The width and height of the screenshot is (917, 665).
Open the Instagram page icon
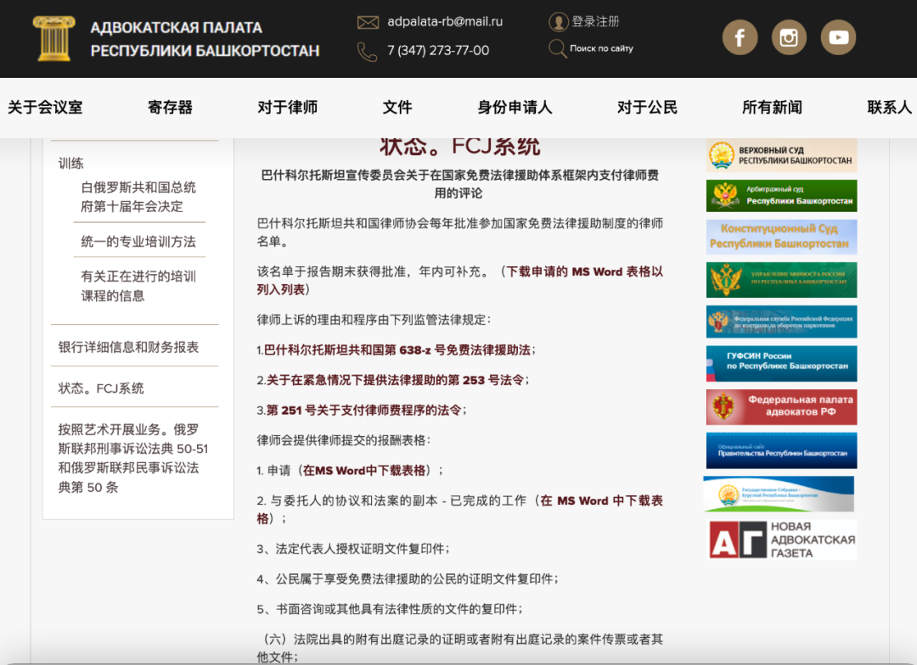(789, 37)
